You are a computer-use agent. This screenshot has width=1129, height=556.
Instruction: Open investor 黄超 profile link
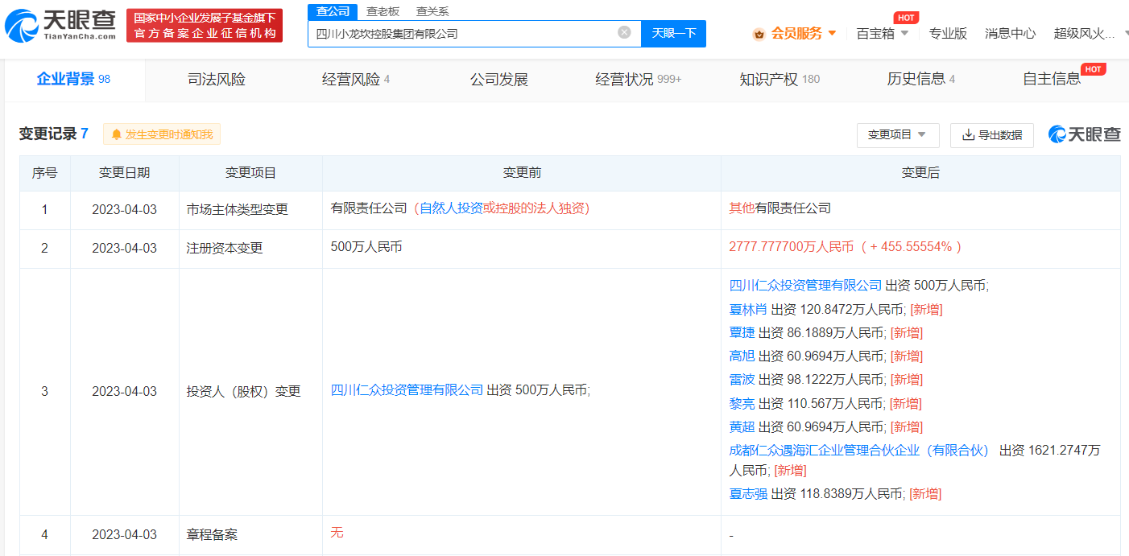[742, 426]
